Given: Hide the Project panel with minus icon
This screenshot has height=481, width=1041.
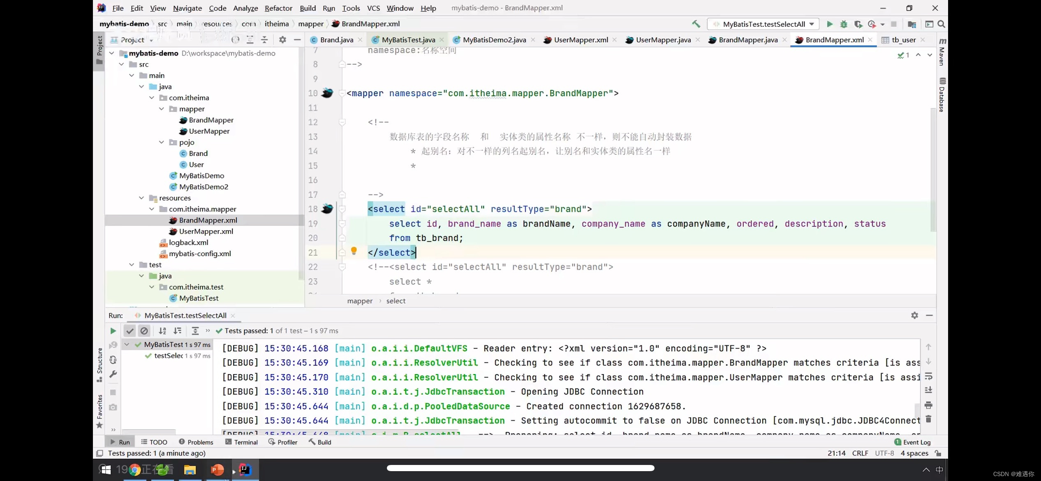Looking at the screenshot, I should tap(297, 39).
